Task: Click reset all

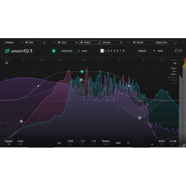Action: tap(21, 142)
